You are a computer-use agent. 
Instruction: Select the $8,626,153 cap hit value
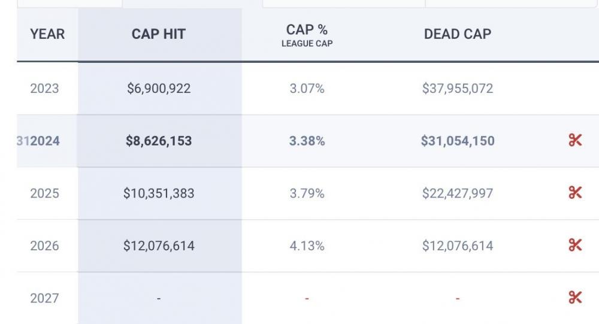pyautogui.click(x=159, y=141)
